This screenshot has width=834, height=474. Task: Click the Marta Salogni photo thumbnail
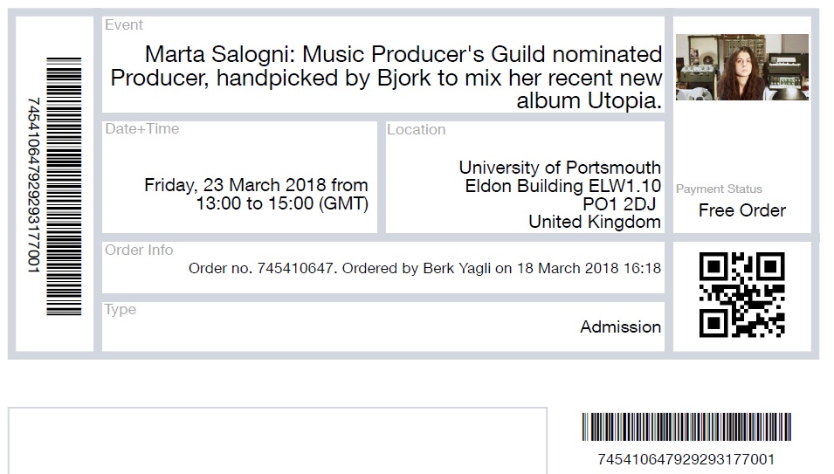coord(741,67)
